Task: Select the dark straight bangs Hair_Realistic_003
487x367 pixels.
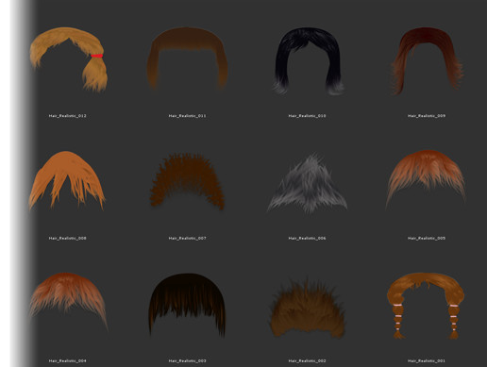Action: [x=187, y=305]
